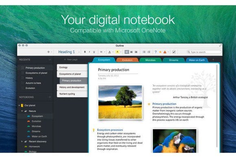This screenshot has width=236, height=158.
Task: Click the Type to search field
Action: click(x=204, y=52)
